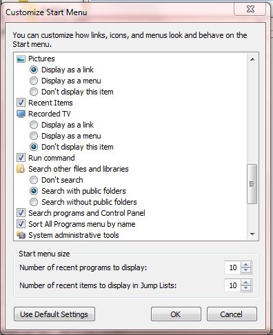
Task: Toggle Search programs and Control Panel checkbox
Action: [21, 213]
